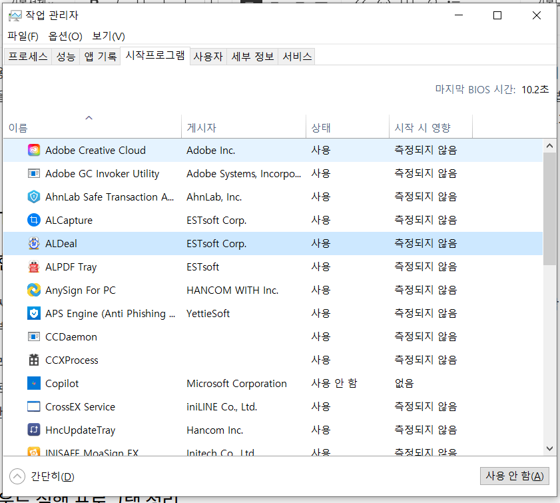
Task: Select the CCDaemon name
Action: coord(71,337)
